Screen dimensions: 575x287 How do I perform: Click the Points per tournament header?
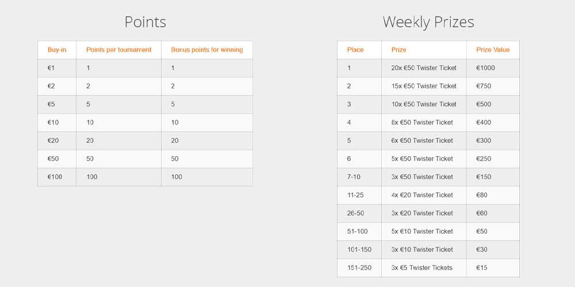[x=119, y=50]
